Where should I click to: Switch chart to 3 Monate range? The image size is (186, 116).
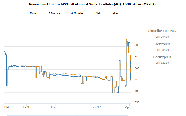pos(54,13)
